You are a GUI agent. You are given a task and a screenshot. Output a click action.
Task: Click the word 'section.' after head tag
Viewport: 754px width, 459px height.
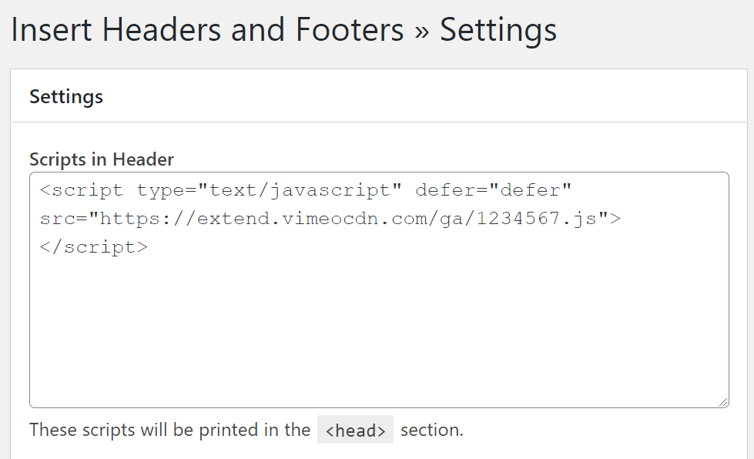click(x=432, y=430)
